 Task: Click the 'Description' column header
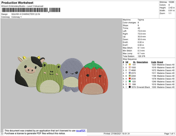click(x=142, y=62)
